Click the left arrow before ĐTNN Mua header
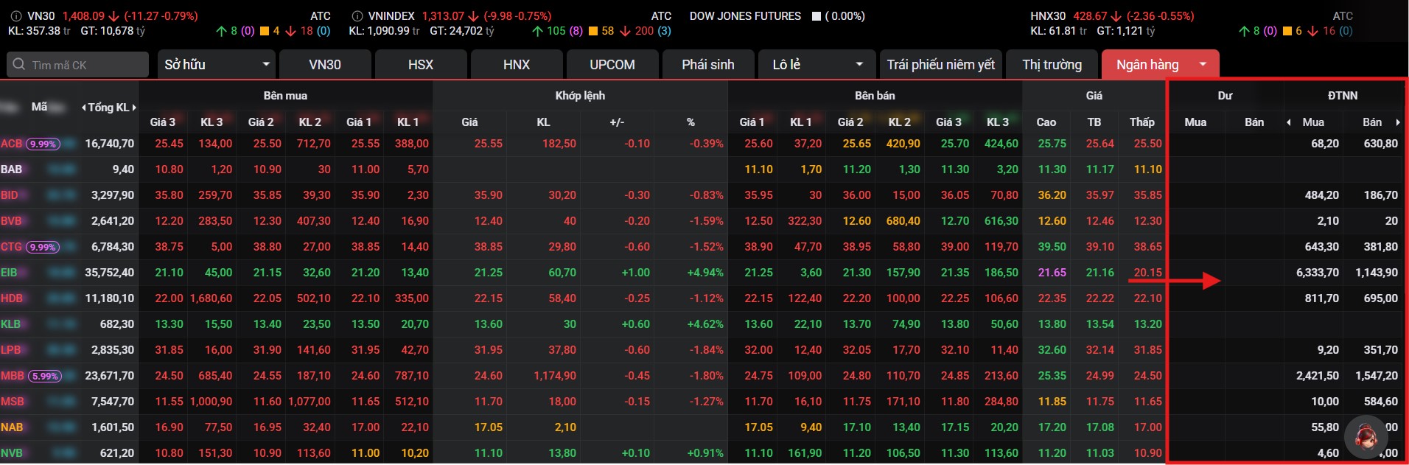Viewport: 1409px width, 465px height. click(1289, 122)
